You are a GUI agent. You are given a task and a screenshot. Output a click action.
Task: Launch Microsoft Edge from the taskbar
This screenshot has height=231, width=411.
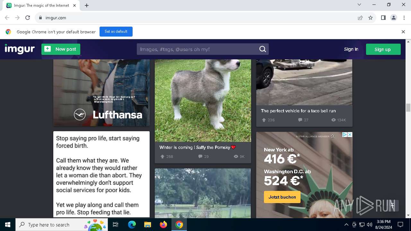(132, 225)
